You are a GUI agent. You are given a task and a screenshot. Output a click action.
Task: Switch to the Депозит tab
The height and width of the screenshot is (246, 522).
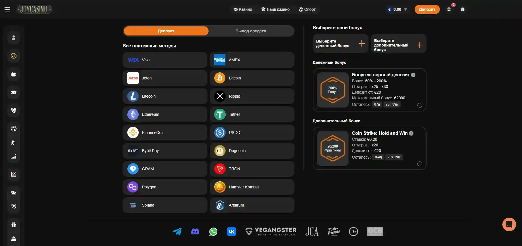pos(166,31)
